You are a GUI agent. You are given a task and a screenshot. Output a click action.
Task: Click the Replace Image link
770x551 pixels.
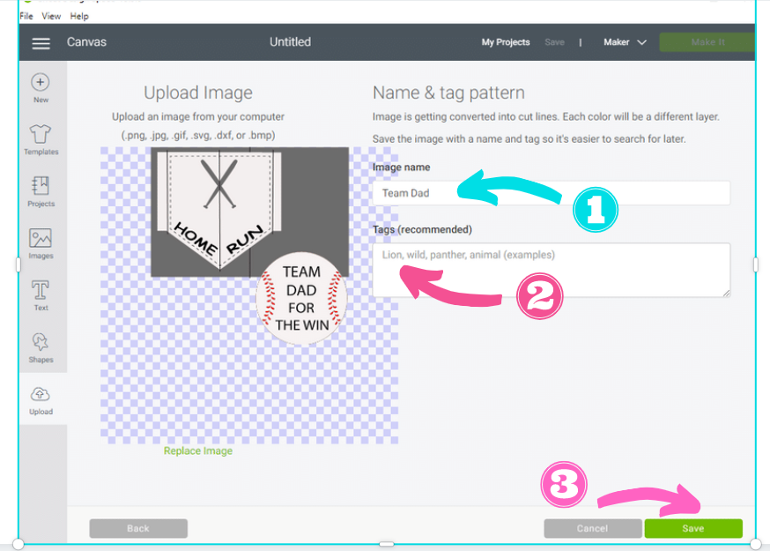point(198,450)
